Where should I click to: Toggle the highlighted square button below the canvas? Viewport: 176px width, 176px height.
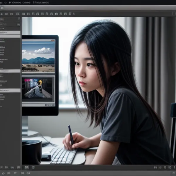coord(26,167)
